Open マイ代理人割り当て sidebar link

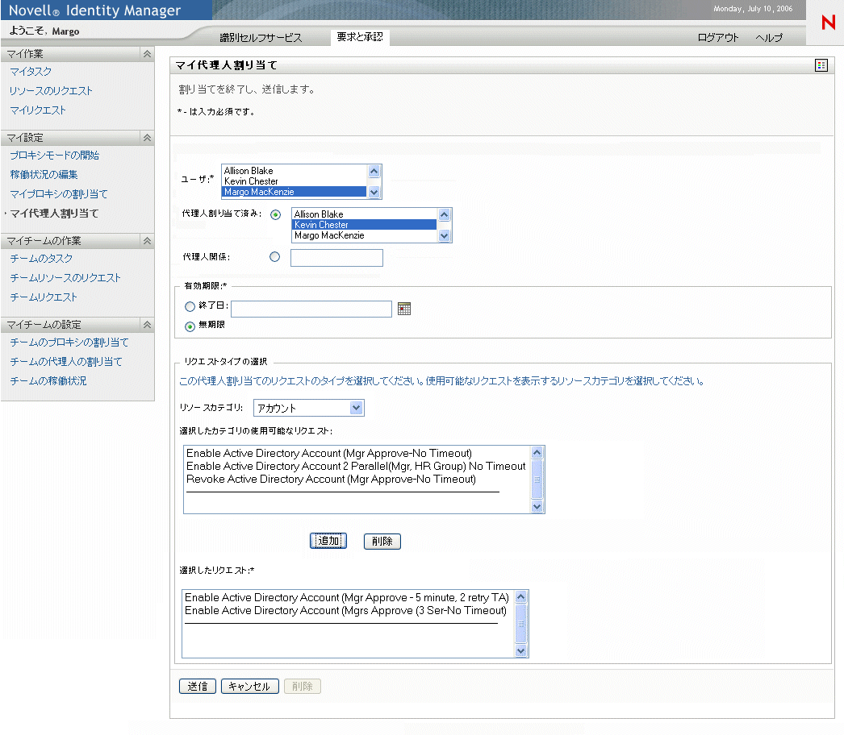coord(54,214)
